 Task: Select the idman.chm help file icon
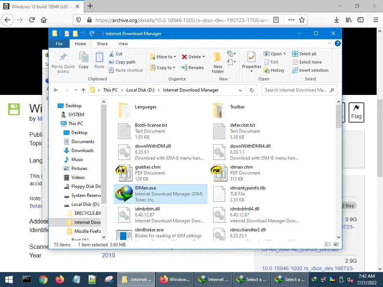coord(219,173)
